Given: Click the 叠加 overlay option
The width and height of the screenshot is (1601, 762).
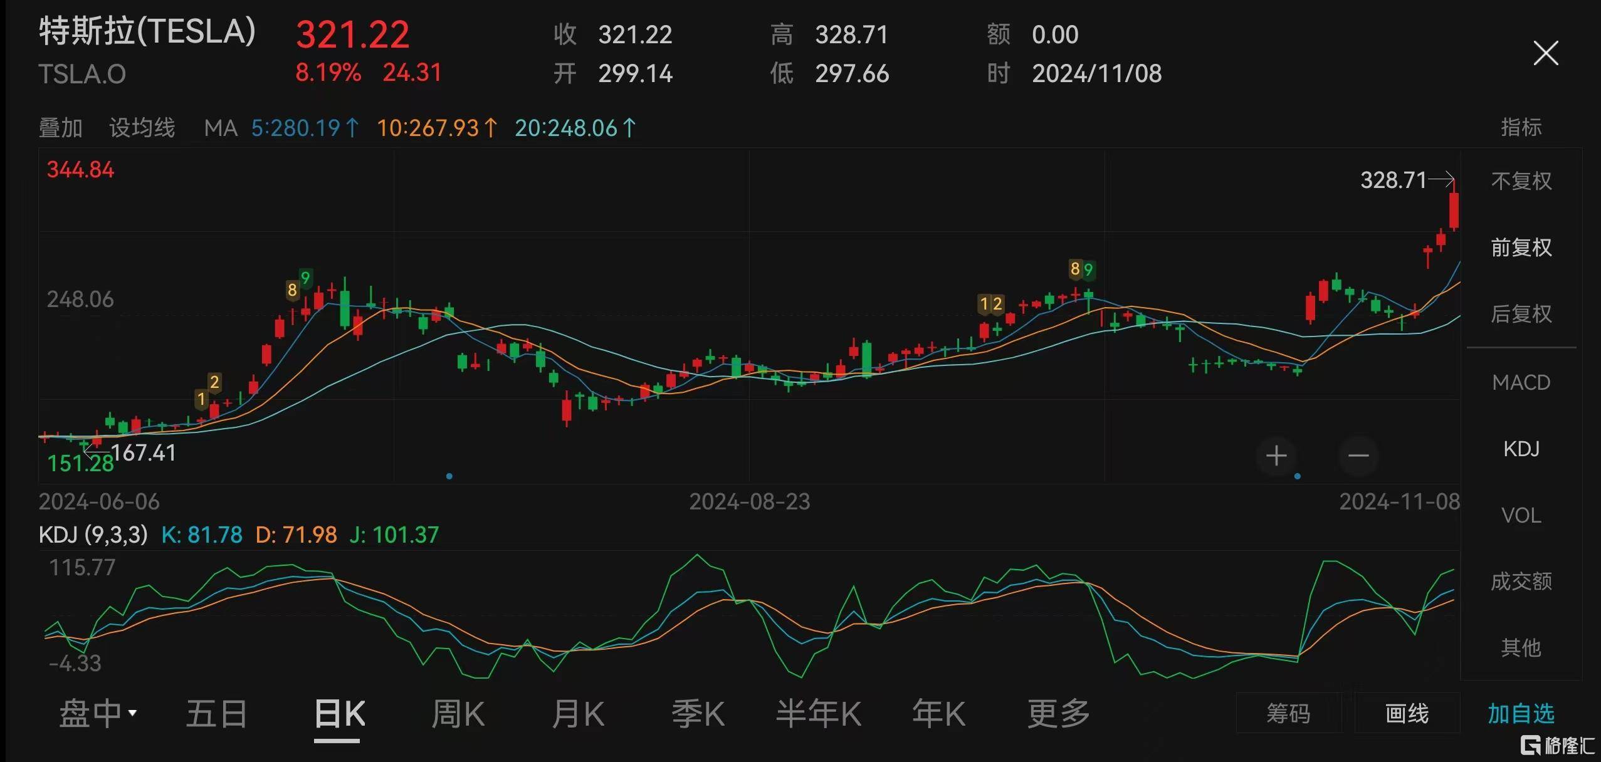Looking at the screenshot, I should pyautogui.click(x=61, y=128).
